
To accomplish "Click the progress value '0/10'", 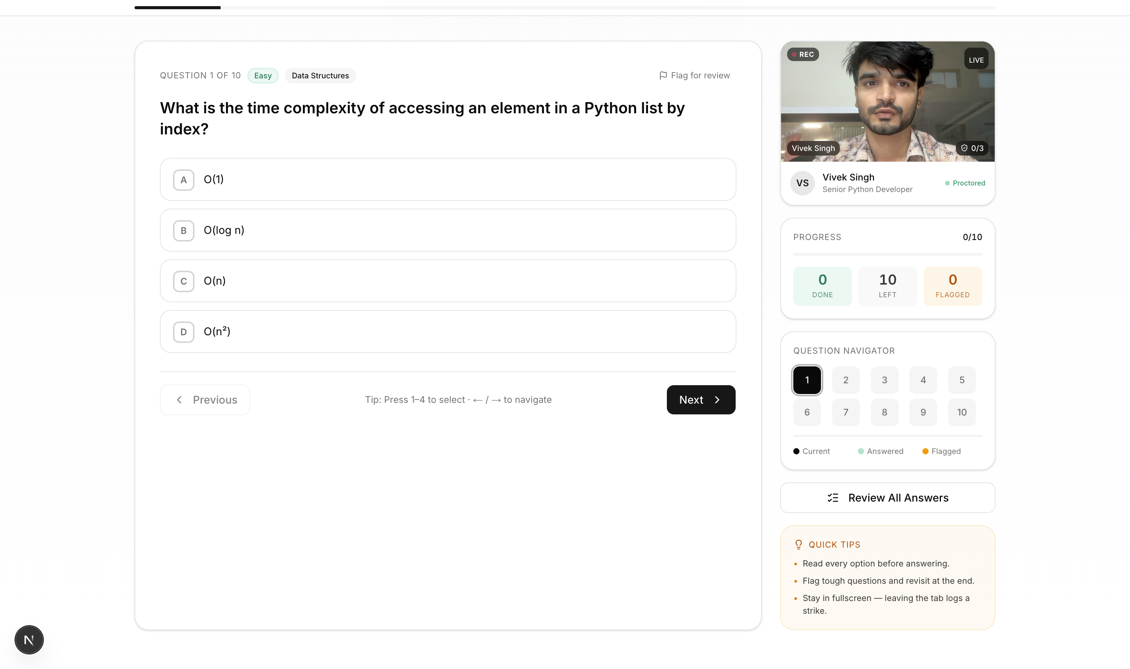I will (x=972, y=237).
